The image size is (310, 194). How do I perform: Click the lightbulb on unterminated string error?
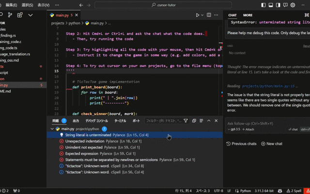tap(62, 135)
